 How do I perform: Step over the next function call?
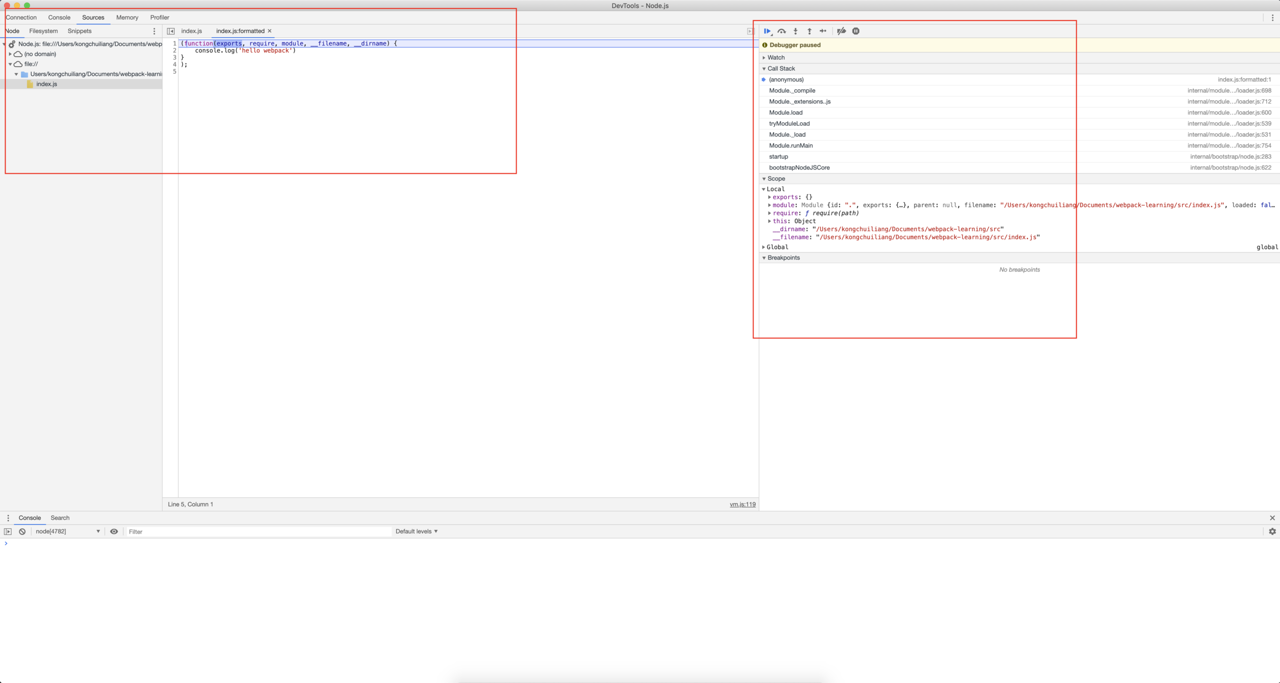pos(781,31)
